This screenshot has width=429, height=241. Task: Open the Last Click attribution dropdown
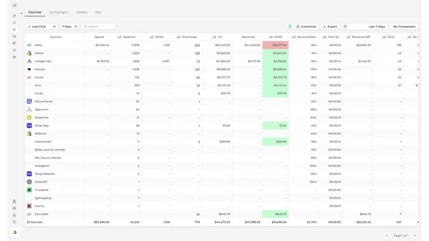(x=41, y=26)
